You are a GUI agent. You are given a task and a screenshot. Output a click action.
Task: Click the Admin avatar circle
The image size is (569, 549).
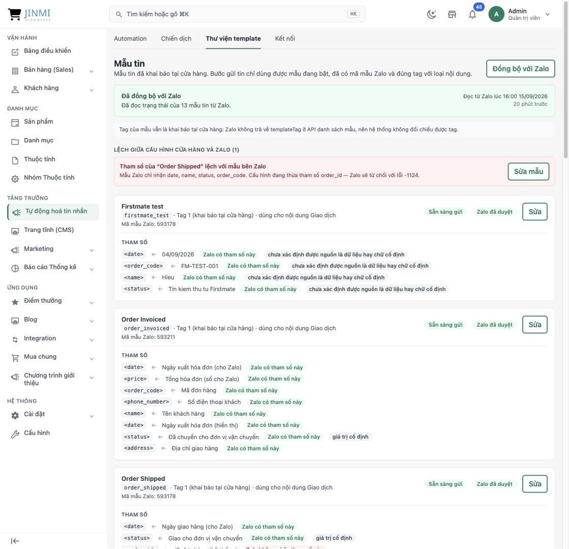pyautogui.click(x=496, y=14)
